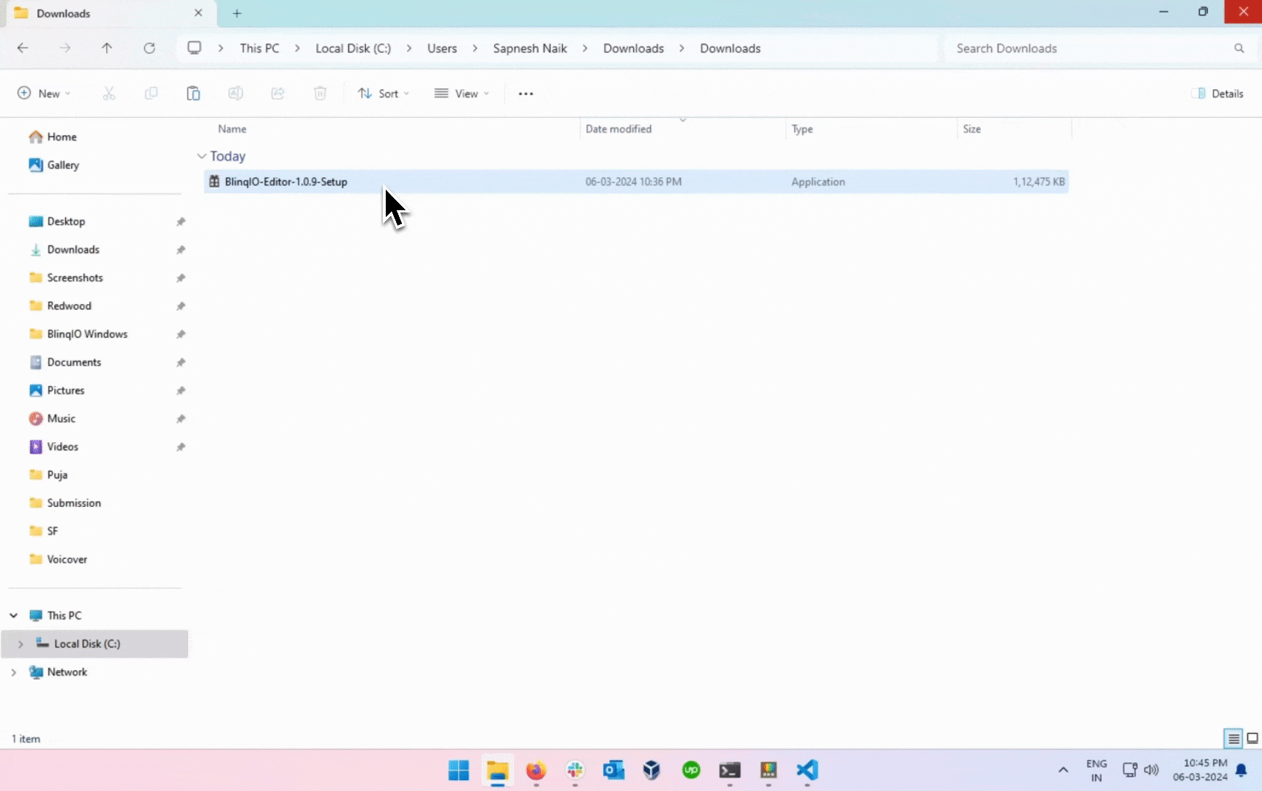
Task: Open the New dropdown menu
Action: 44,94
